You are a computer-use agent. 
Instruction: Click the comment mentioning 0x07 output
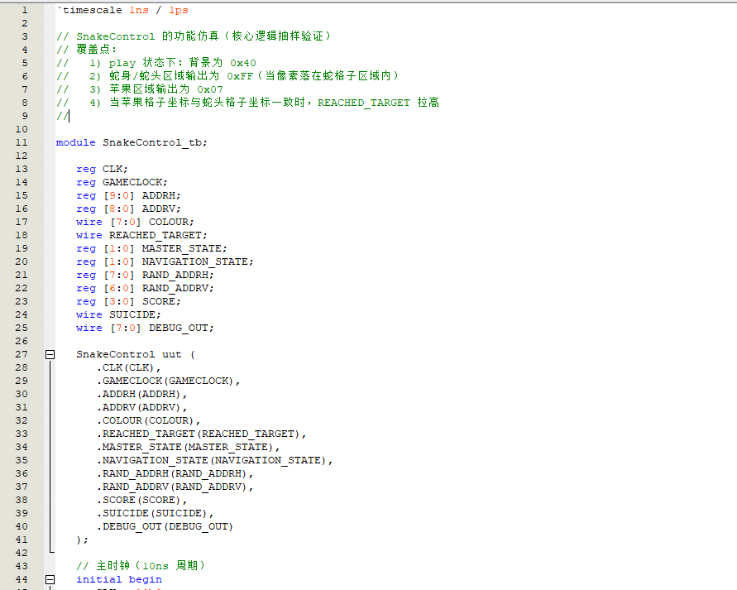pos(140,89)
